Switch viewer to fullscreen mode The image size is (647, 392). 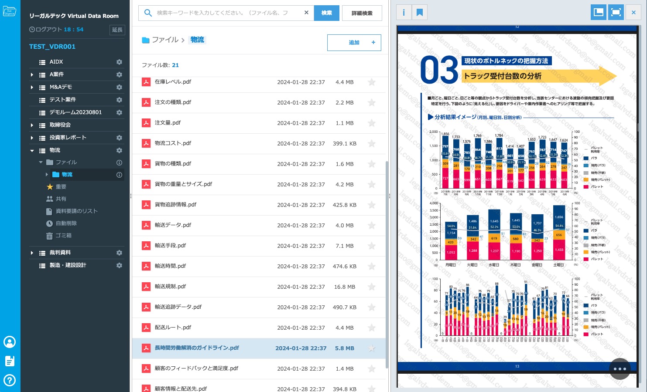(x=616, y=12)
